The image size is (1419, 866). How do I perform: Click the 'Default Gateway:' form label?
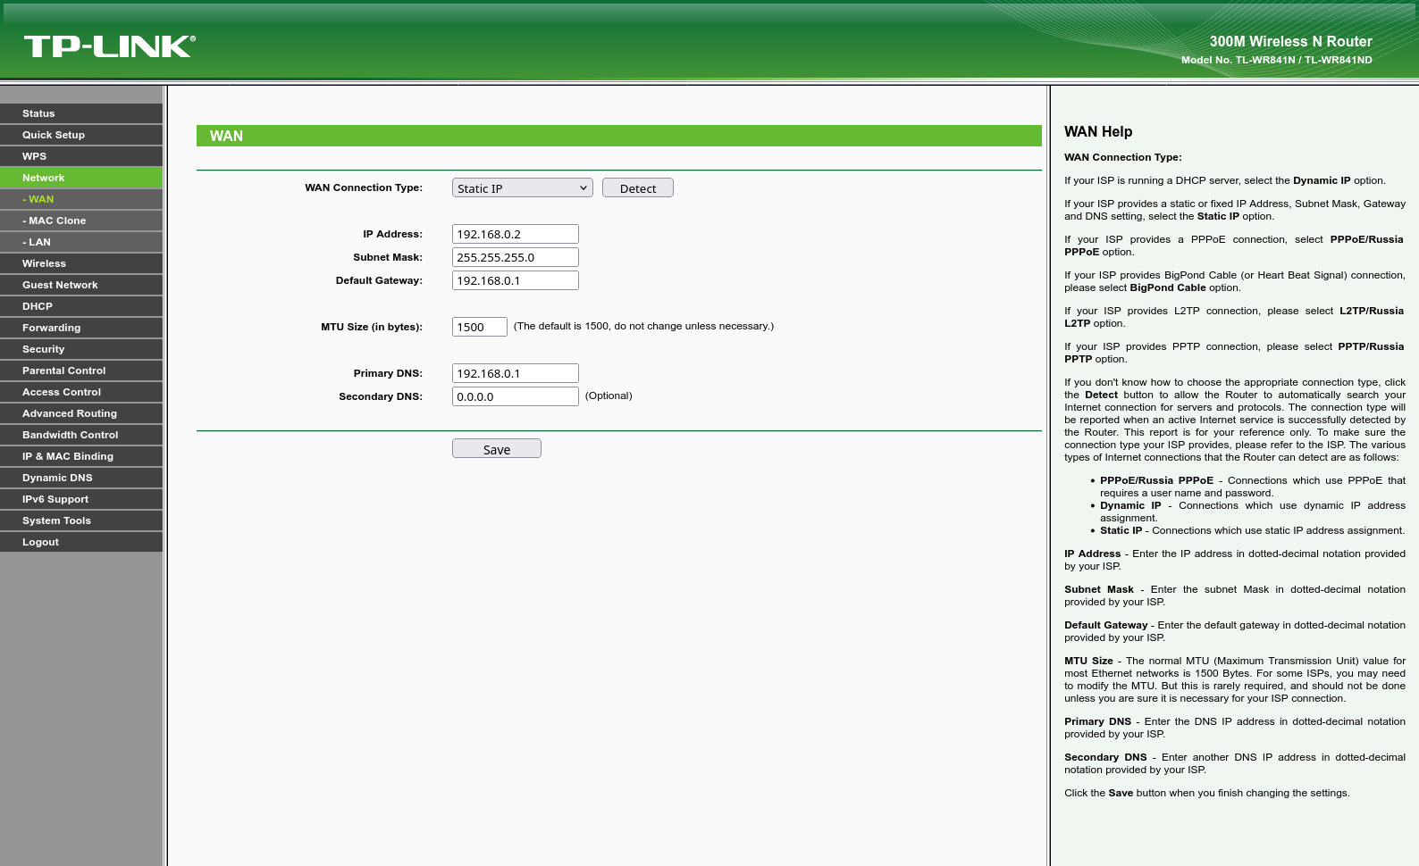pyautogui.click(x=379, y=280)
